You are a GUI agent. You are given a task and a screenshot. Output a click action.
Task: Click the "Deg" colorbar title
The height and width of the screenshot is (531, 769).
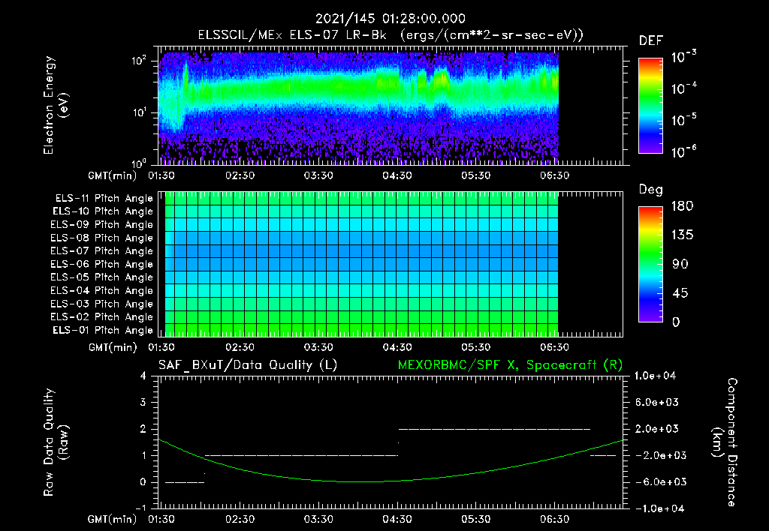click(x=651, y=190)
